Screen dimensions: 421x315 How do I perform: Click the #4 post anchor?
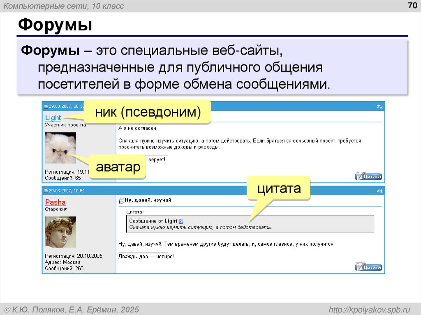tap(380, 191)
